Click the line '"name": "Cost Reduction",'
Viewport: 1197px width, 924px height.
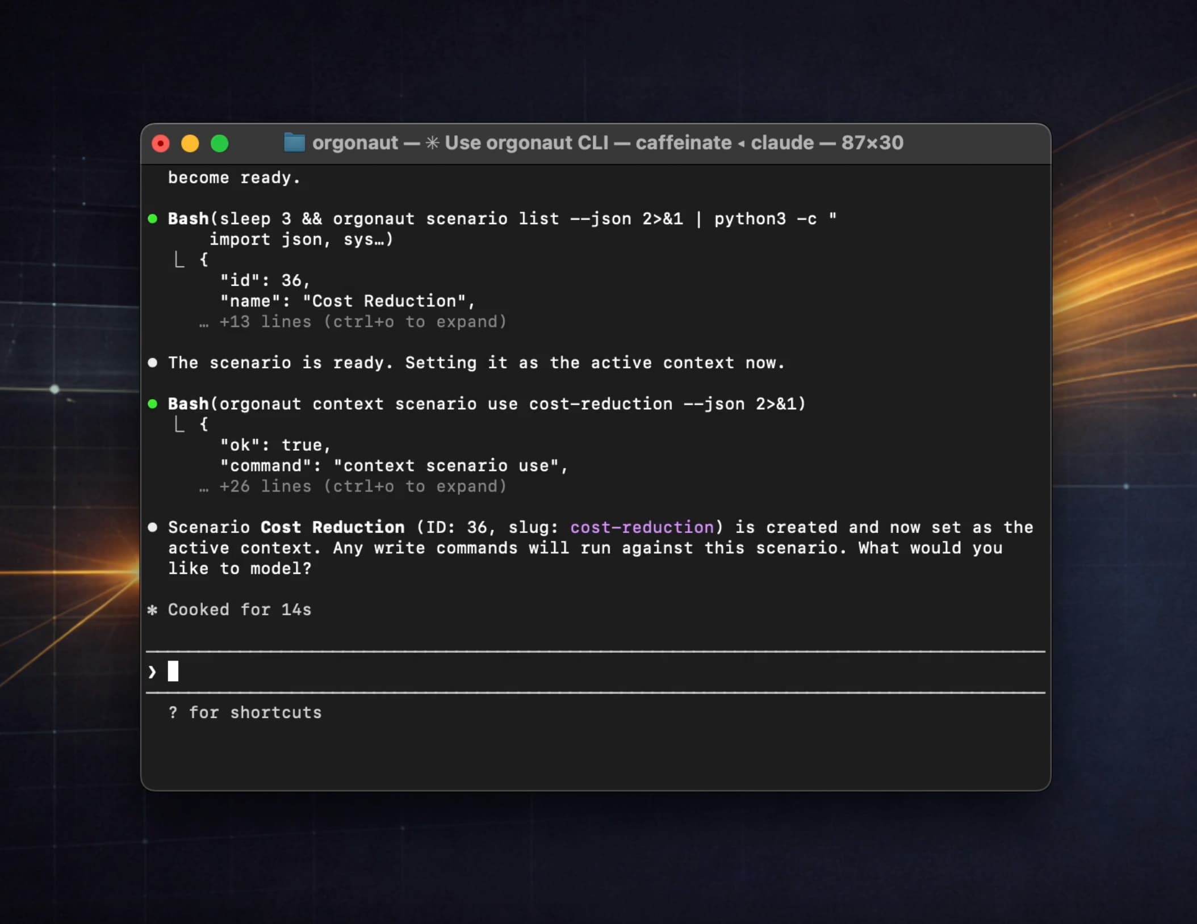pos(348,301)
